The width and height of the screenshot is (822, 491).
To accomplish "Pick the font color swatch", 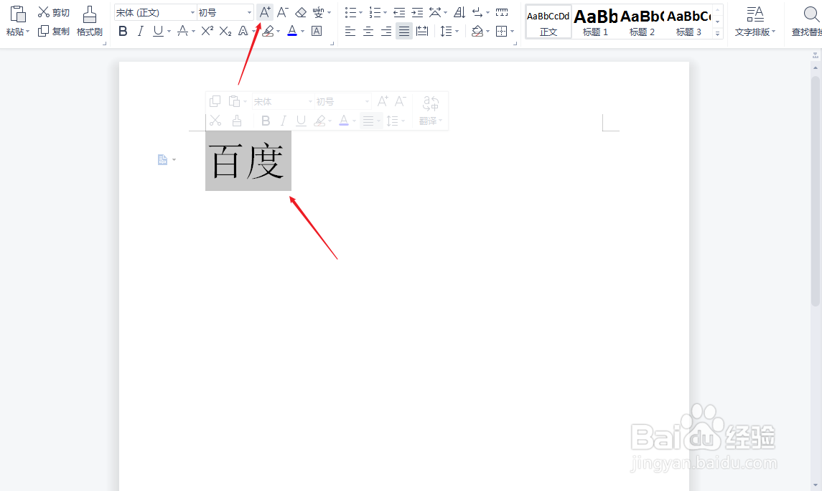I will tap(293, 31).
